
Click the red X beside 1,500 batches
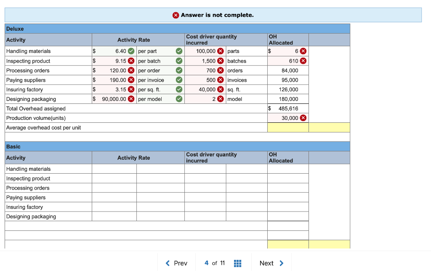[221, 61]
